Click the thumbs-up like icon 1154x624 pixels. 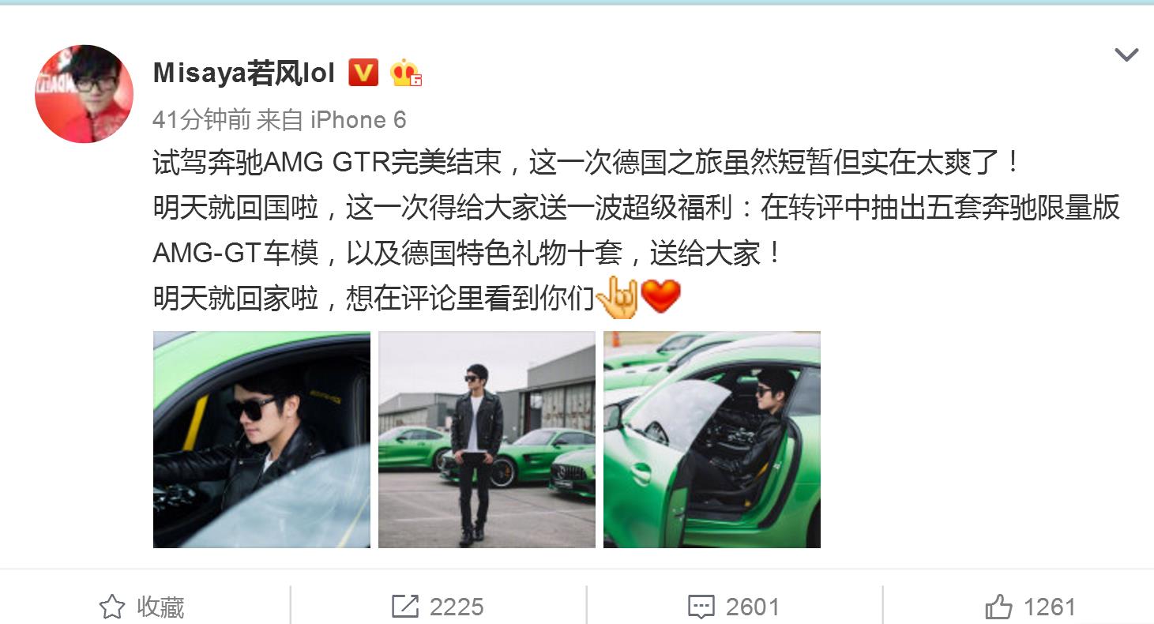(x=998, y=606)
